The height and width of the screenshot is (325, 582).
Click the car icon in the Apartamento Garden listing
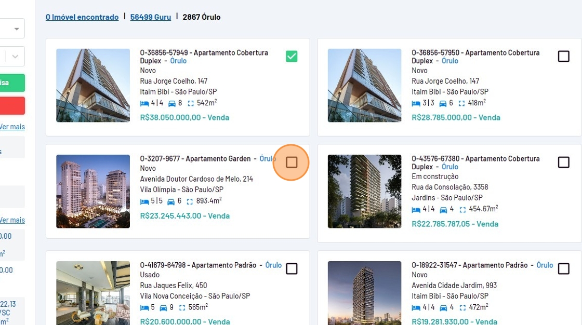(x=171, y=201)
